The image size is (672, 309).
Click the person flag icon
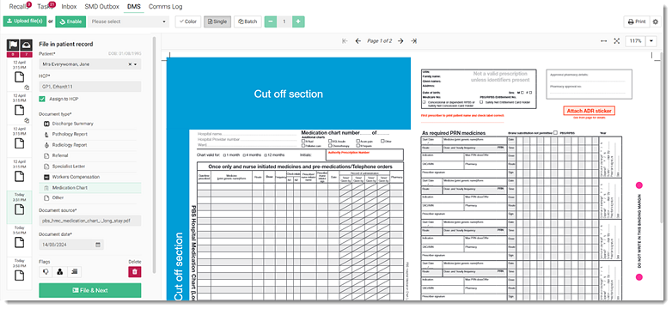click(60, 271)
